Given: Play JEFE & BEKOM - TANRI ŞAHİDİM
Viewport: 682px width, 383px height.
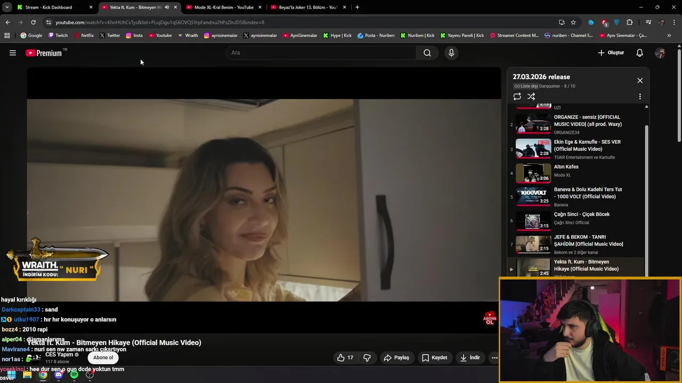Looking at the screenshot, I should pos(575,244).
